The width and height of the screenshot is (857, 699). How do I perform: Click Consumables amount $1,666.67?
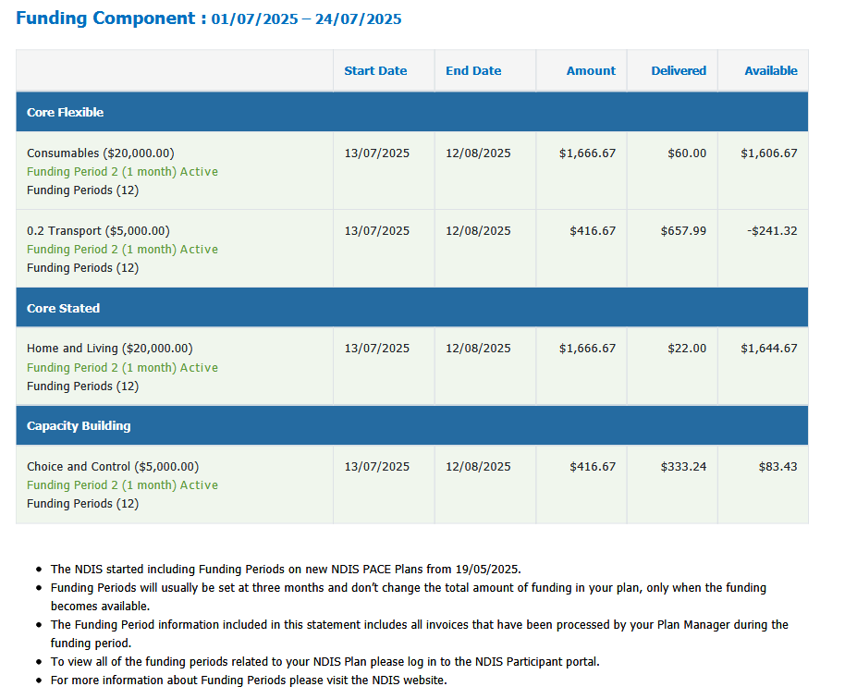(x=587, y=153)
